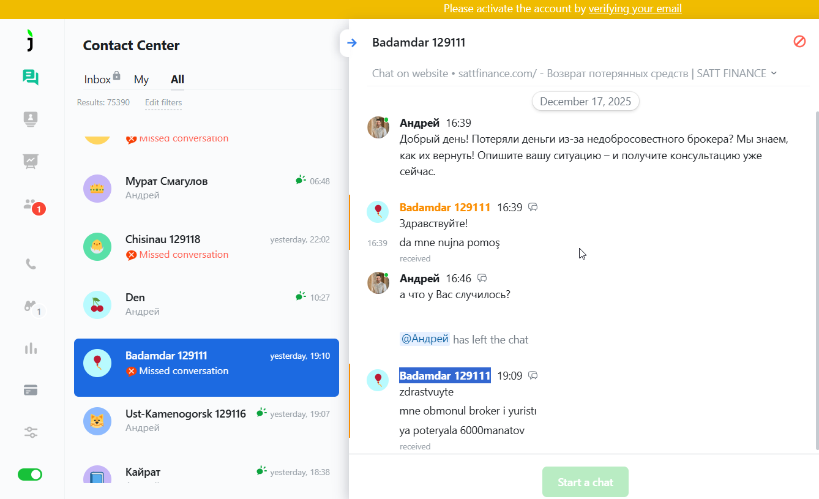
Task: Open the phone calls section icon
Action: pos(31,265)
